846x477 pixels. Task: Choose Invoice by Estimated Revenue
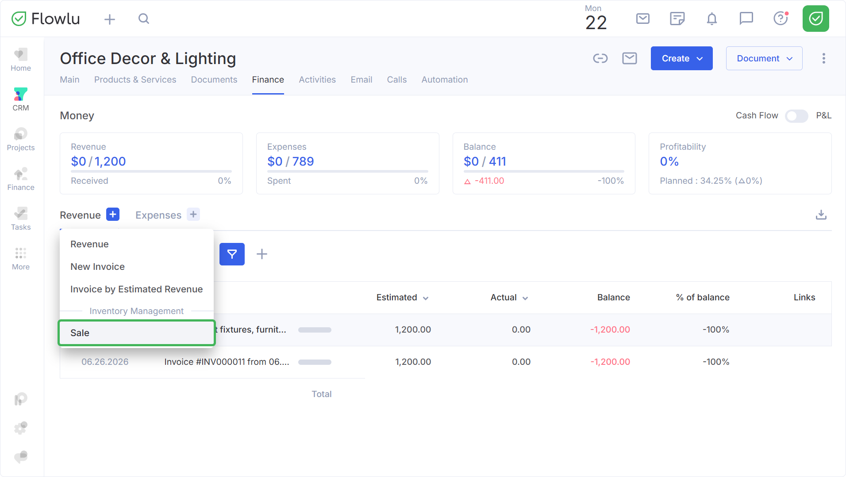[x=137, y=289]
